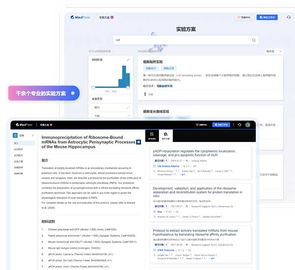Switch to the second tab next to 参考资料
The height and width of the screenshot is (270, 295).
[166, 135]
